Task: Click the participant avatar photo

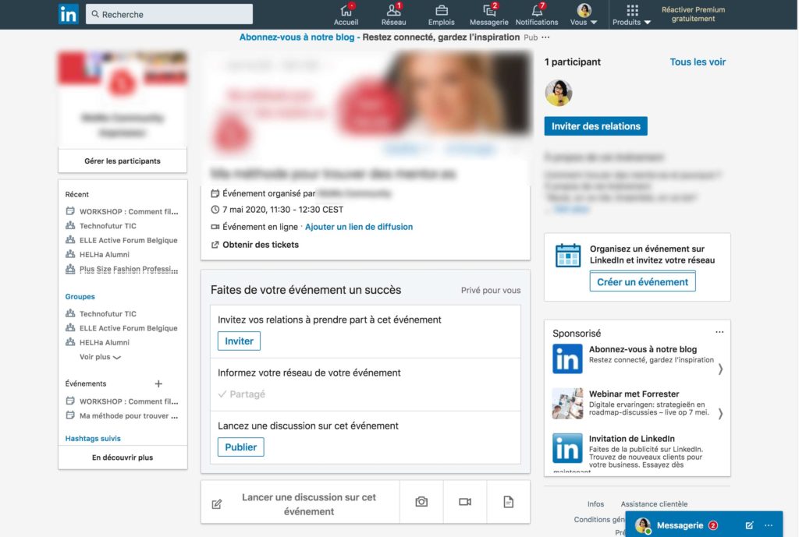Action: (x=559, y=93)
